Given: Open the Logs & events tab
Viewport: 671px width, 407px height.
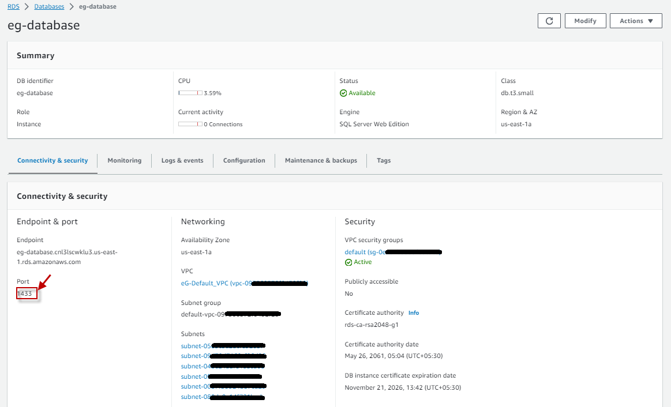Looking at the screenshot, I should click(182, 160).
